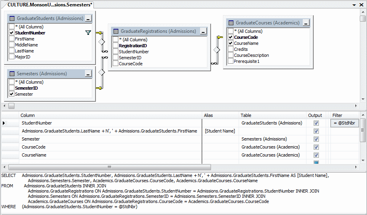Click the SELECT keyword in SQL pane
Screen dimensions: 367x215
click(x=9, y=175)
